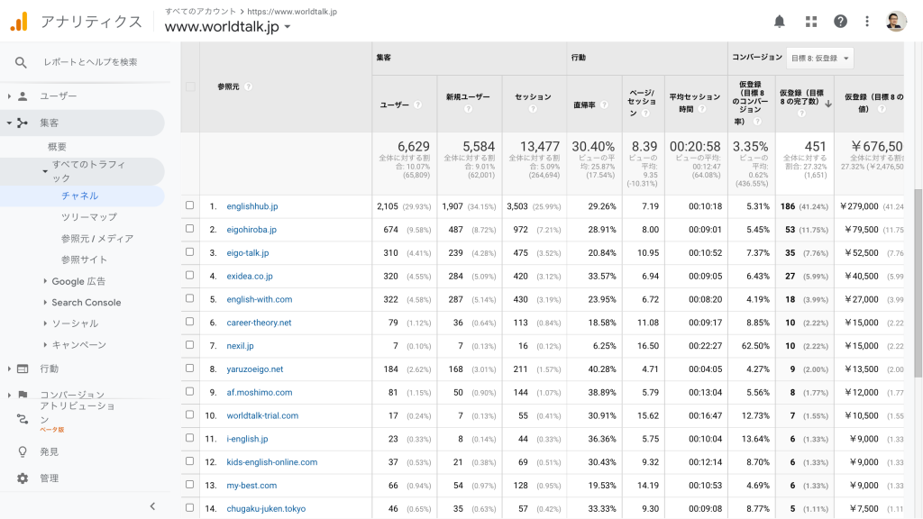Expand the Google 広告 tree item
This screenshot has height=519, width=923.
(46, 282)
